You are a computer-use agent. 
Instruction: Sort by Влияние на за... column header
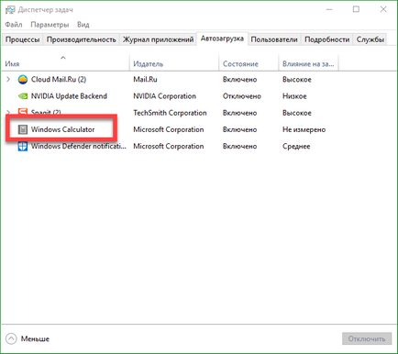click(x=308, y=62)
